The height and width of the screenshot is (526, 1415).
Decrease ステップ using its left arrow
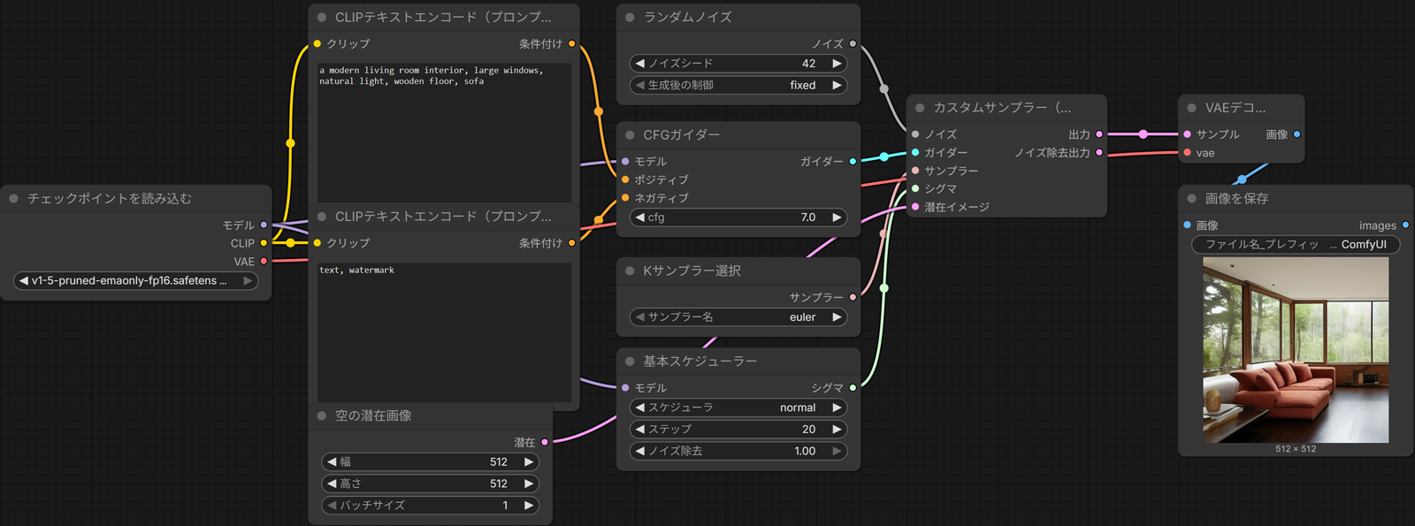click(x=640, y=429)
